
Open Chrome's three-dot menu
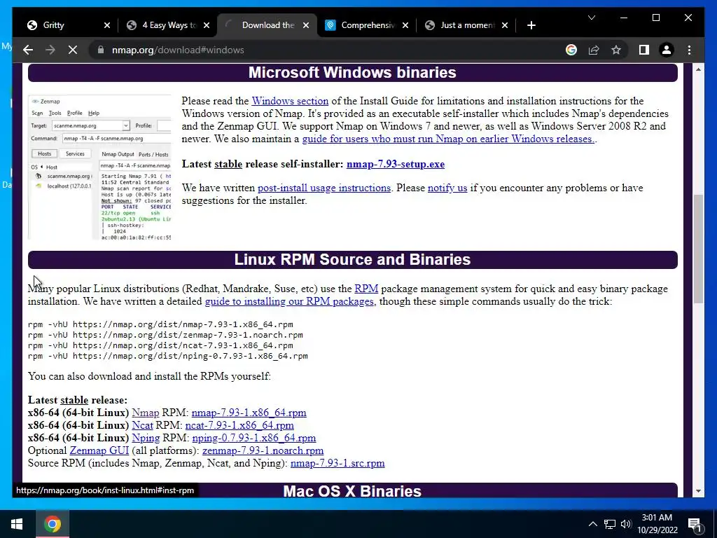(x=689, y=50)
